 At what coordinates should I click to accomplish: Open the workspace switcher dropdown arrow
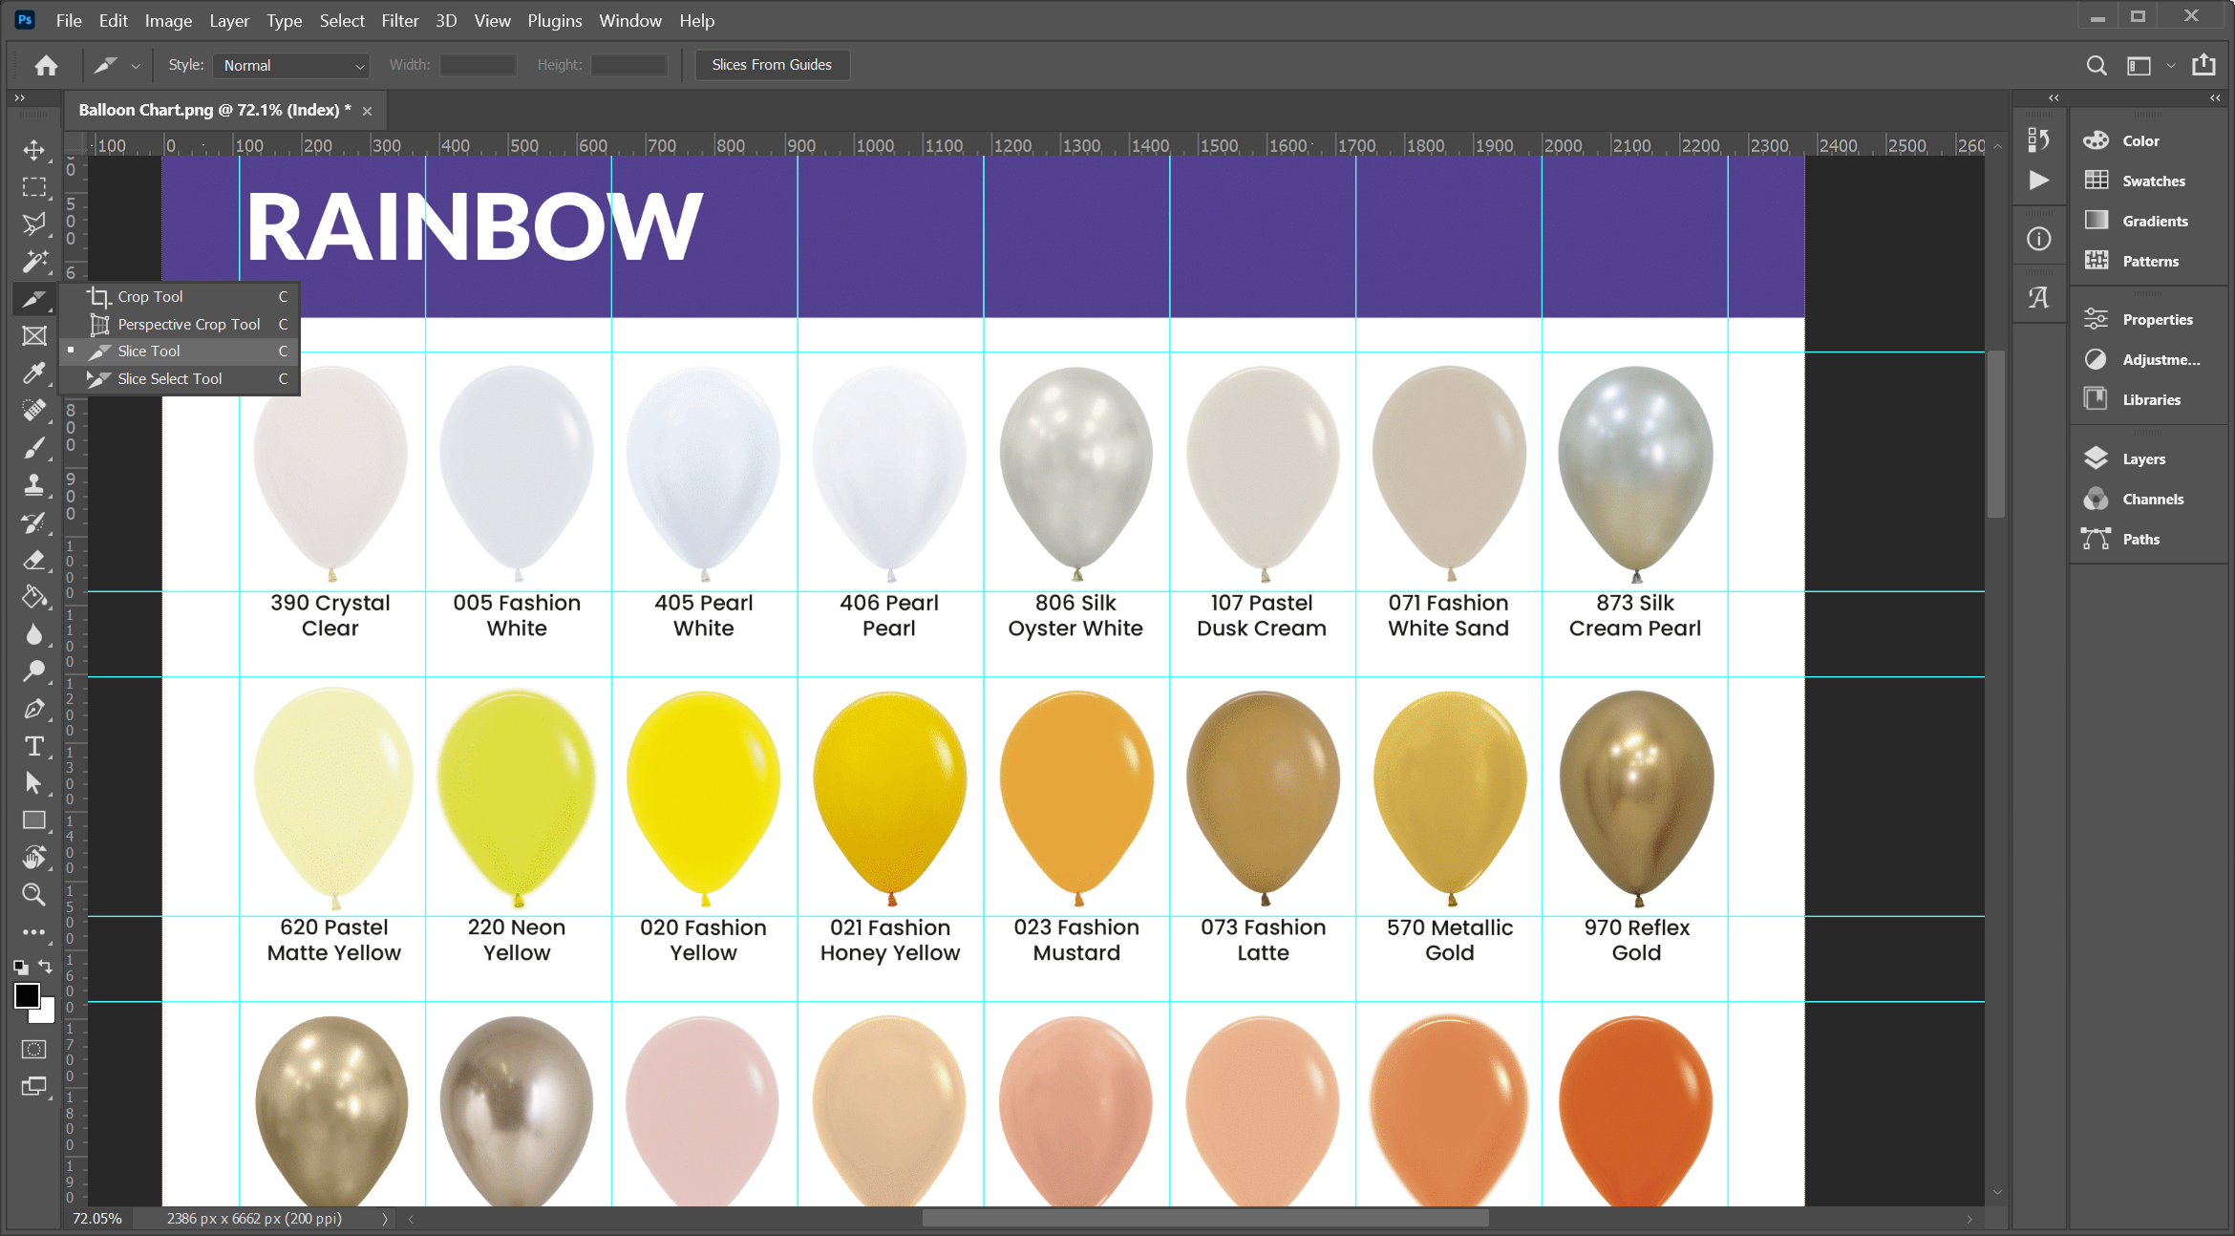point(2170,66)
